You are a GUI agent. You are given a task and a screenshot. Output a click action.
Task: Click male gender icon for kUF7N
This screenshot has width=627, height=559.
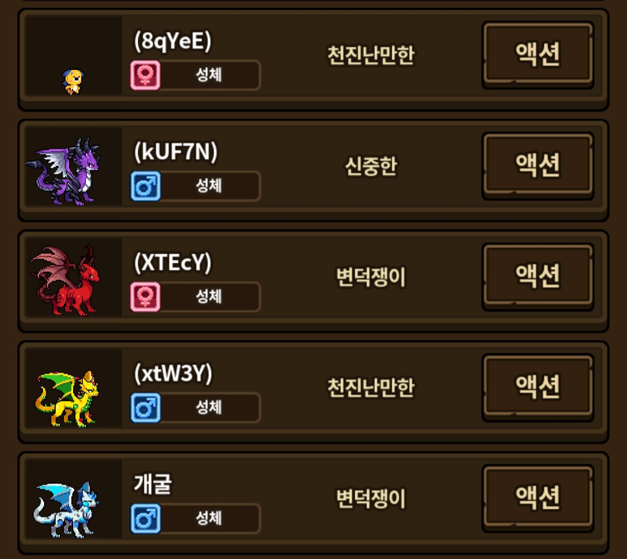coord(145,186)
